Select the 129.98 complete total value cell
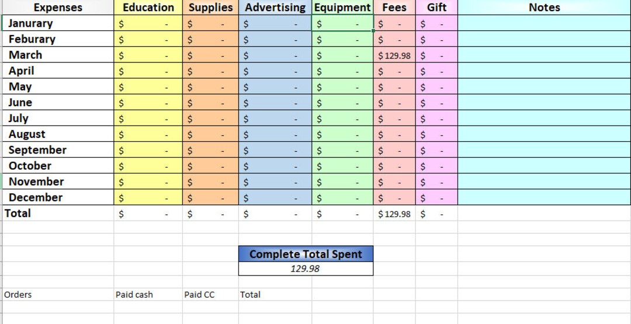 306,269
